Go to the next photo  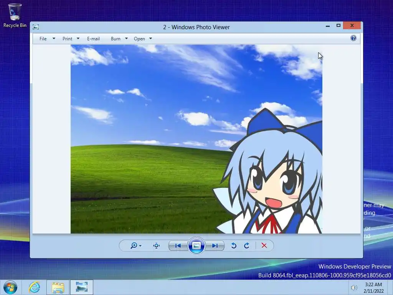(x=215, y=245)
